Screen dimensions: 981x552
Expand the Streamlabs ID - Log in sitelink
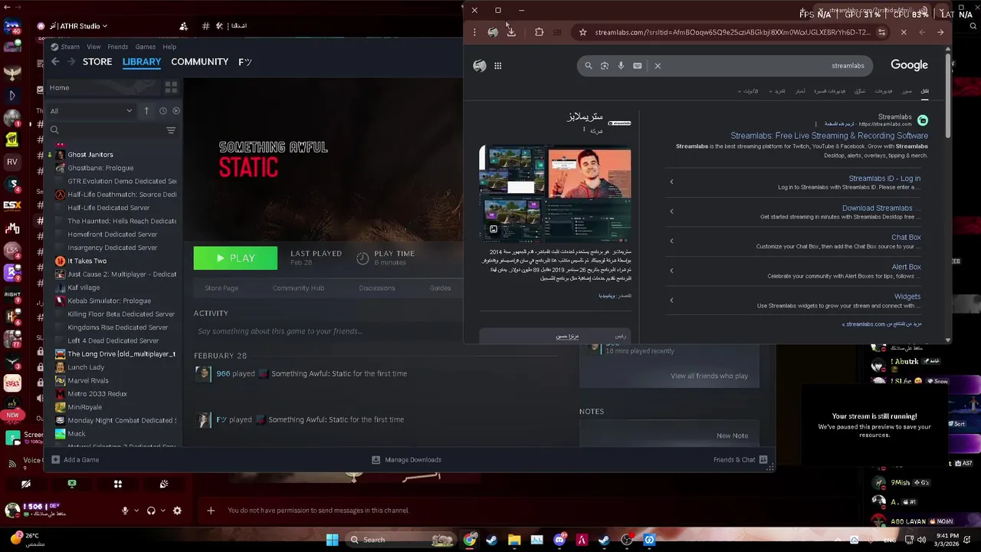click(671, 182)
